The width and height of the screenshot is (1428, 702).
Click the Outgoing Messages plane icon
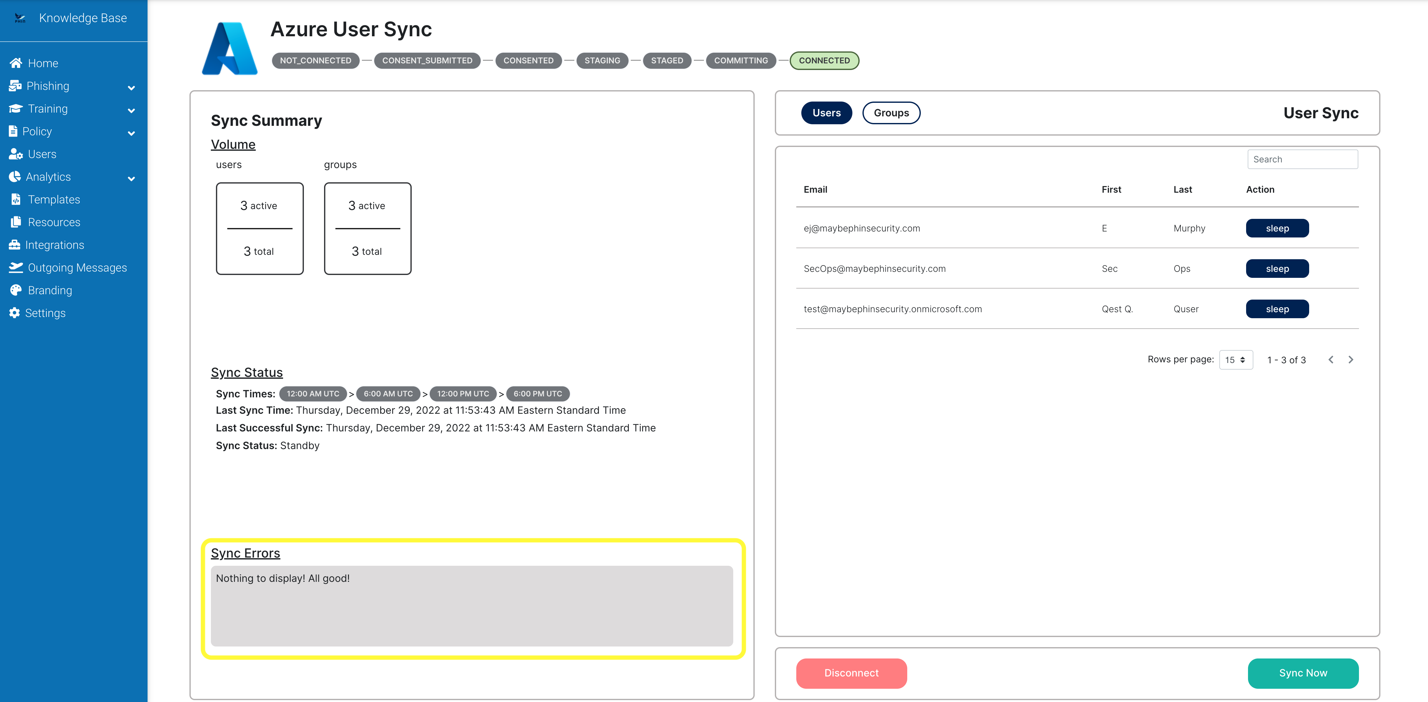(x=16, y=268)
